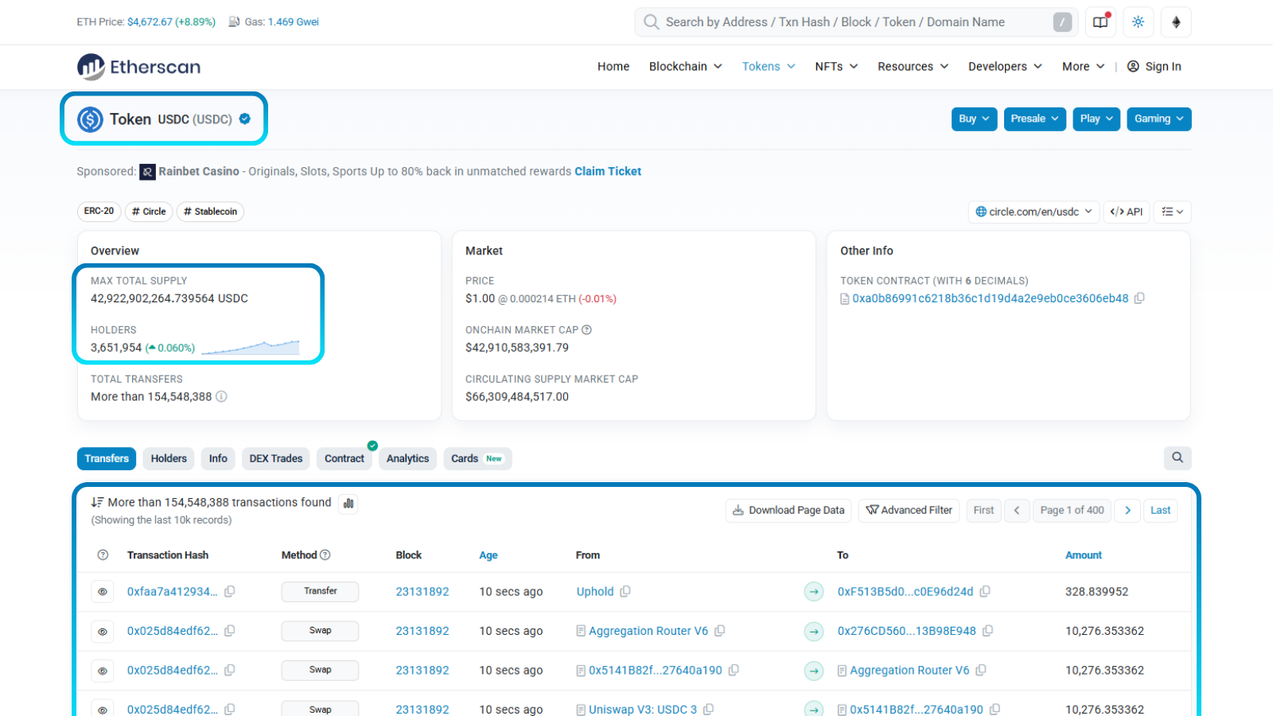Screen dimensions: 1273x716
Task: Toggle the light theme sun icon
Action: (x=1139, y=22)
